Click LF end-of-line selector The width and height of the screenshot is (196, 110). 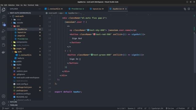point(145,108)
